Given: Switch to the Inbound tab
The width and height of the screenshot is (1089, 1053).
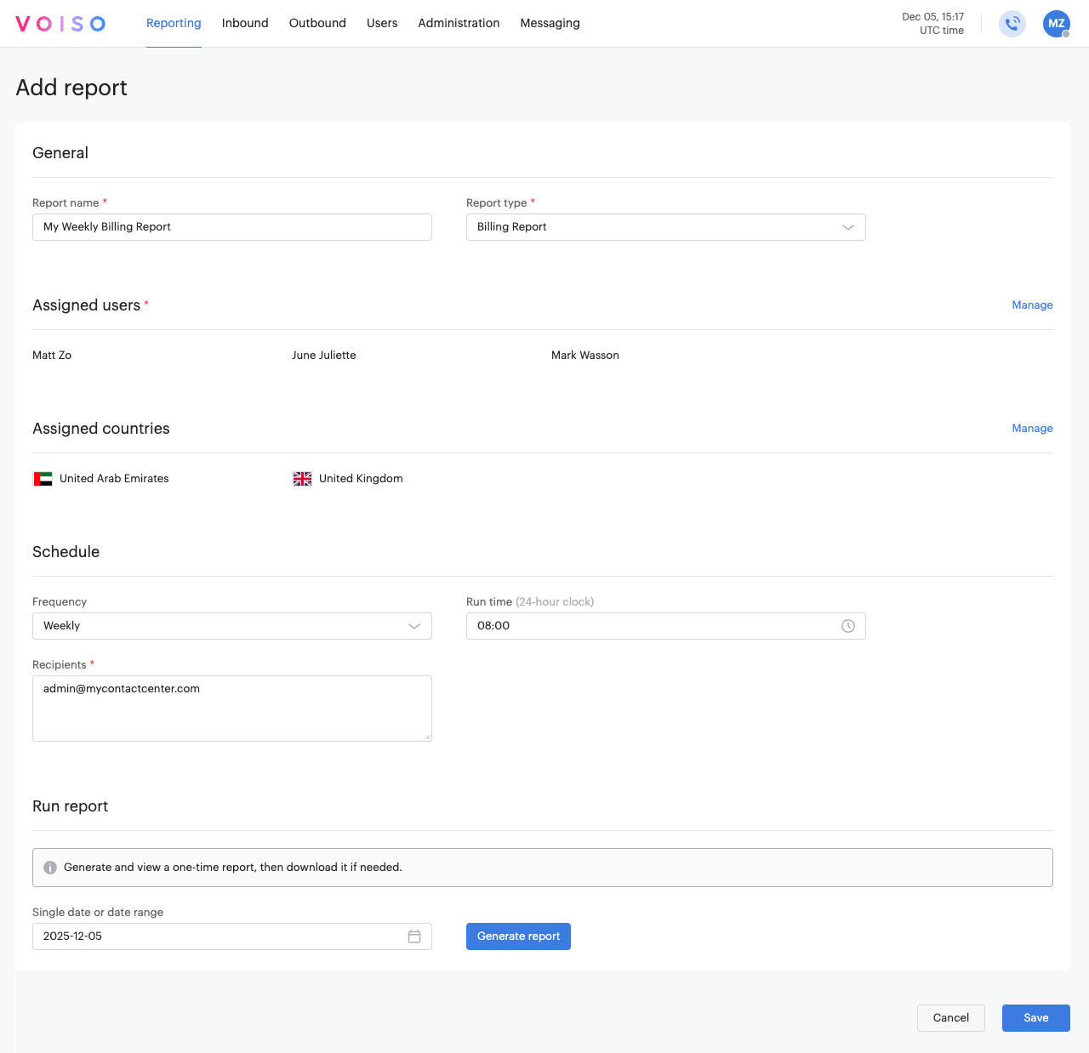Looking at the screenshot, I should pos(245,23).
